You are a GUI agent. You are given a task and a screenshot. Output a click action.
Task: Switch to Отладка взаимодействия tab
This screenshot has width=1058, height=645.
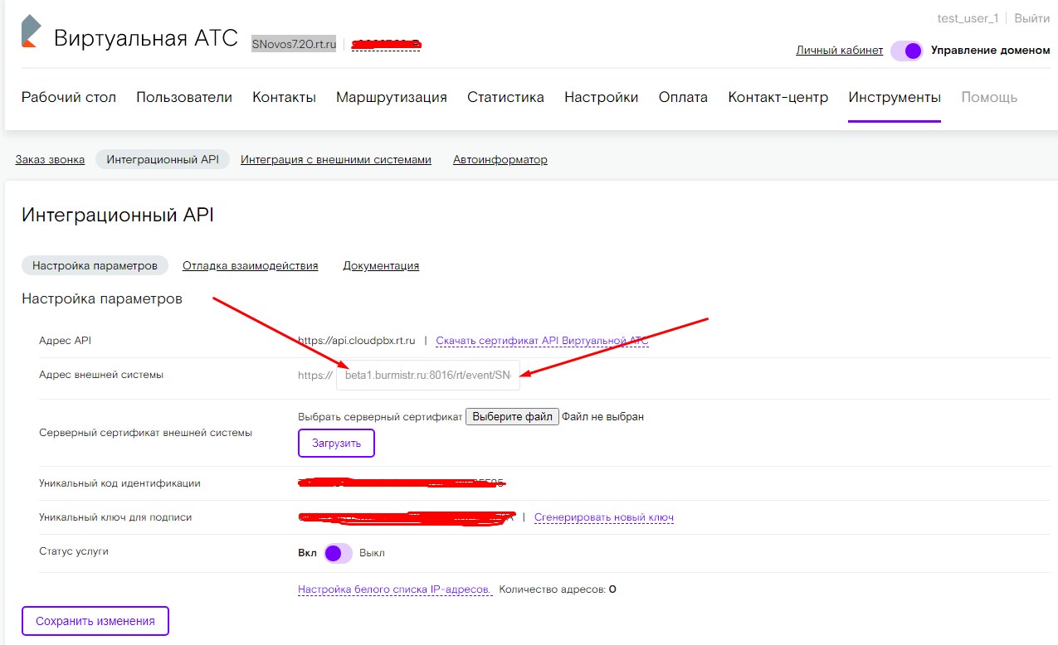[250, 266]
